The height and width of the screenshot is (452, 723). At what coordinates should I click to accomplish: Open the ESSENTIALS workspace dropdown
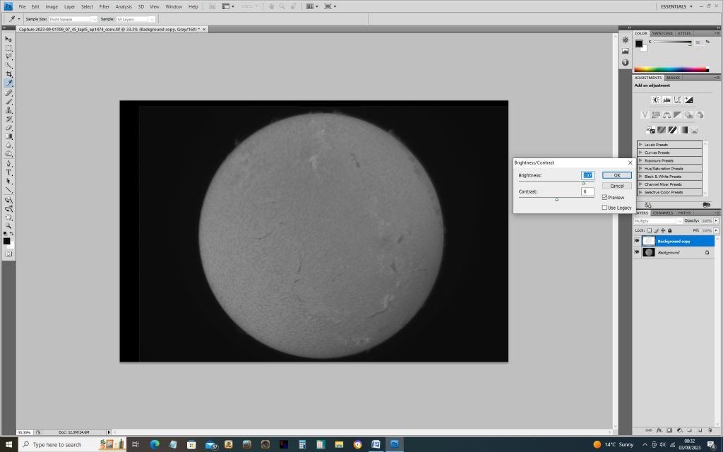[x=676, y=6]
